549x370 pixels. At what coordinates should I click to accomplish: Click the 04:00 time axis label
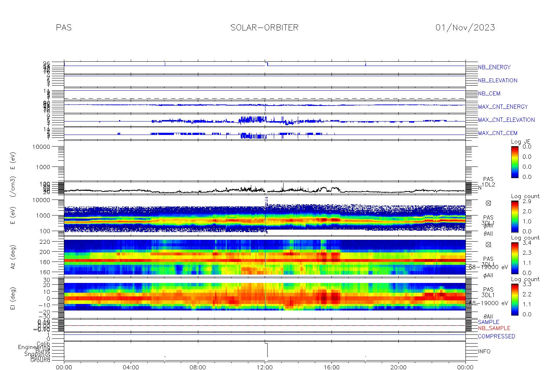tap(131, 367)
